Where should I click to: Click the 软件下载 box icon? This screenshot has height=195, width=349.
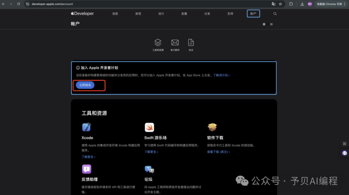[212, 127]
